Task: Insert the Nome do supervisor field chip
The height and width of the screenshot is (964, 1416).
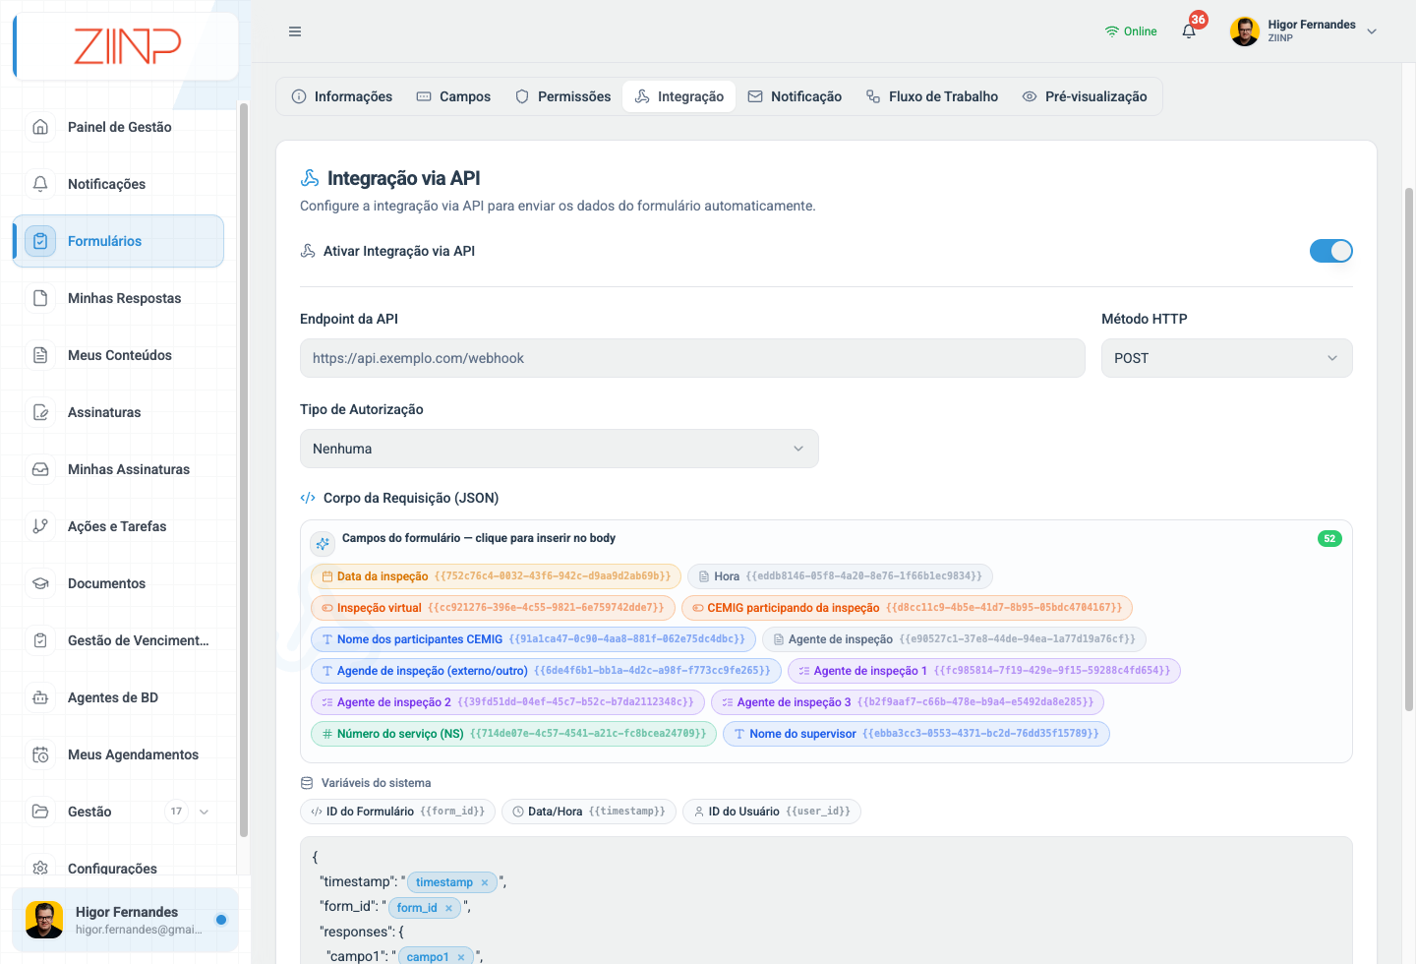Action: tap(916, 734)
